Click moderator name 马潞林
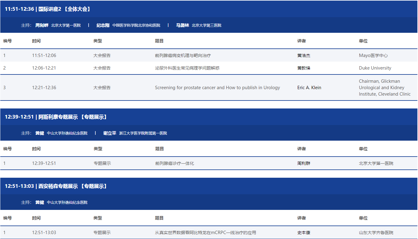Screen dimensions: 418x239 pos(182,25)
